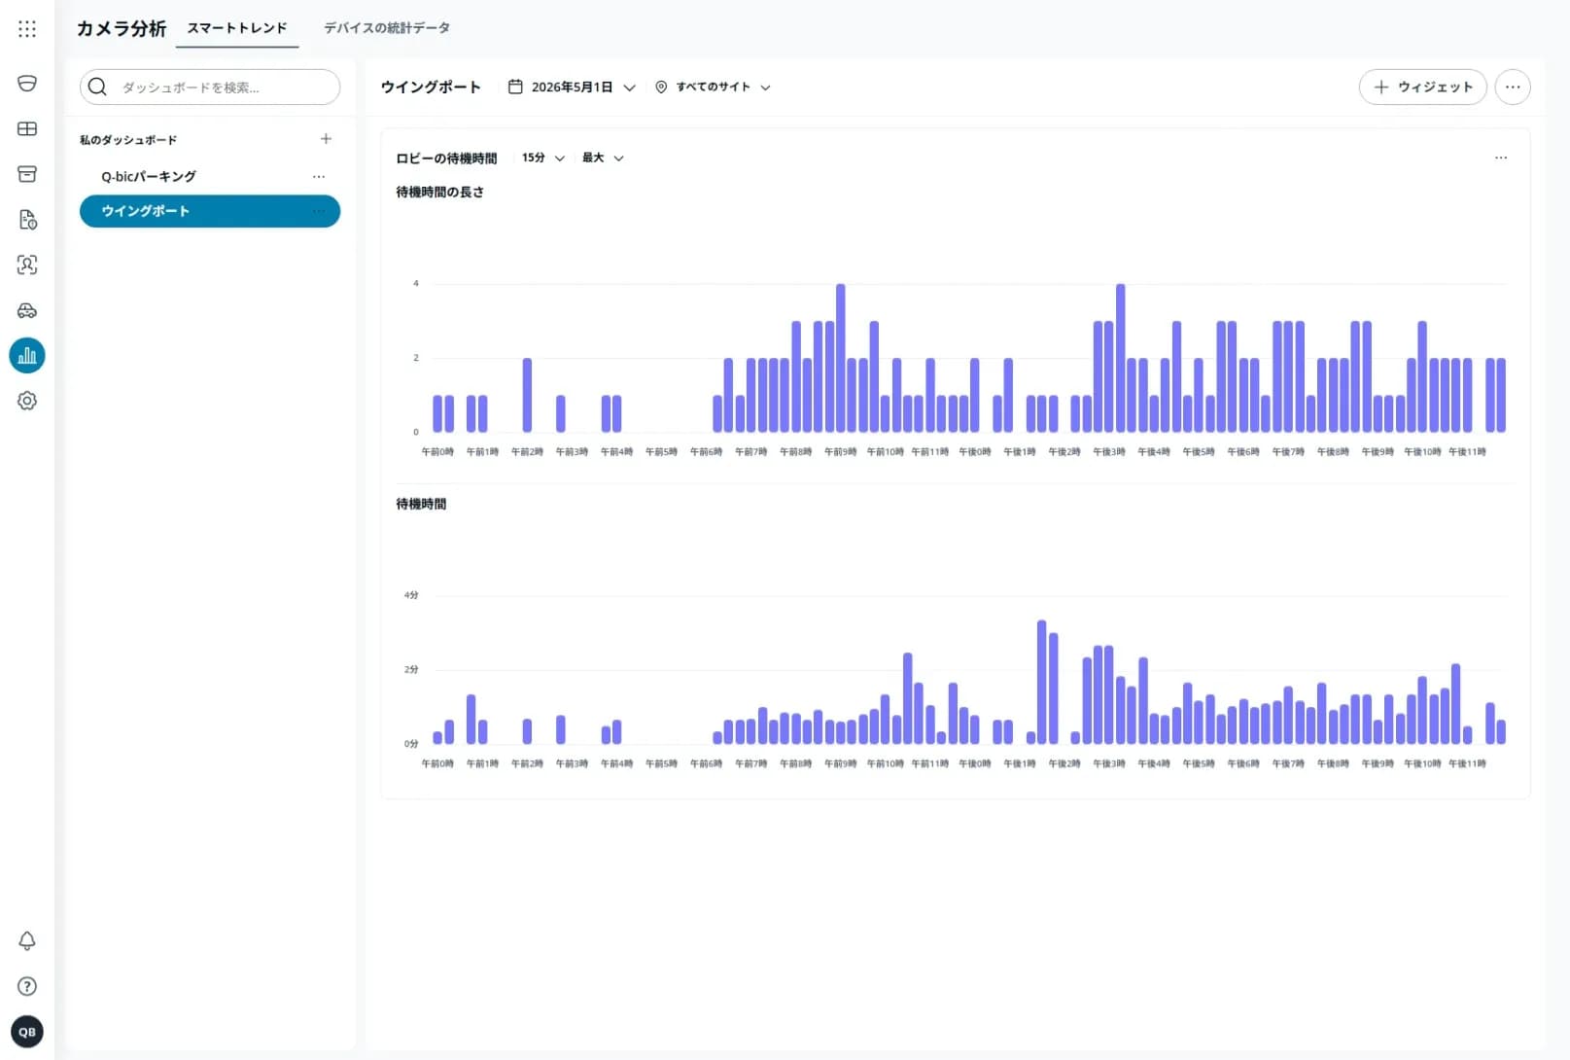Switch to デバイスの統計データ tab
1570x1060 pixels.
(387, 28)
